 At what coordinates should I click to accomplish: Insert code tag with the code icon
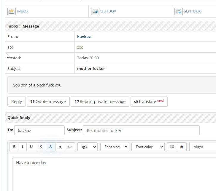[x=70, y=147]
